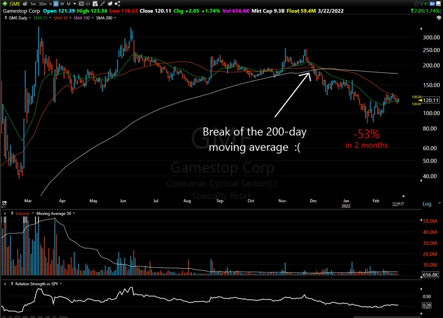Click the 12:34:37 time display
Image resolution: width=443 pixels, height=318 pixels.
tap(398, 204)
